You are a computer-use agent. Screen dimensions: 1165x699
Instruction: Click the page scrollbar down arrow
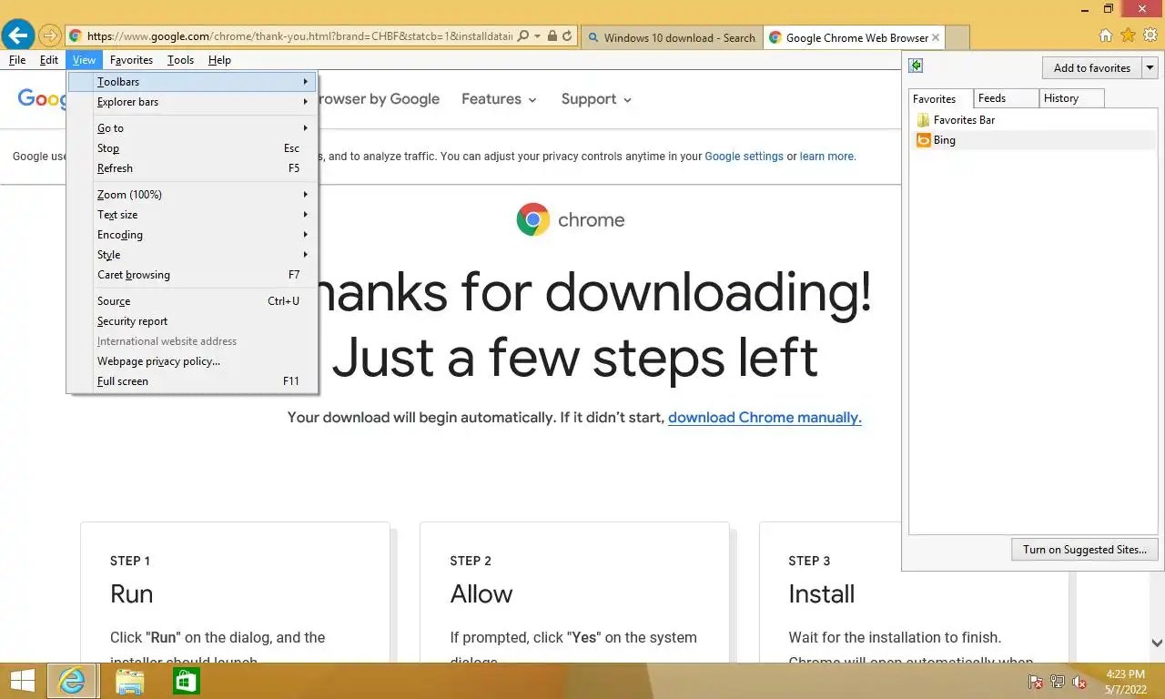[1157, 643]
